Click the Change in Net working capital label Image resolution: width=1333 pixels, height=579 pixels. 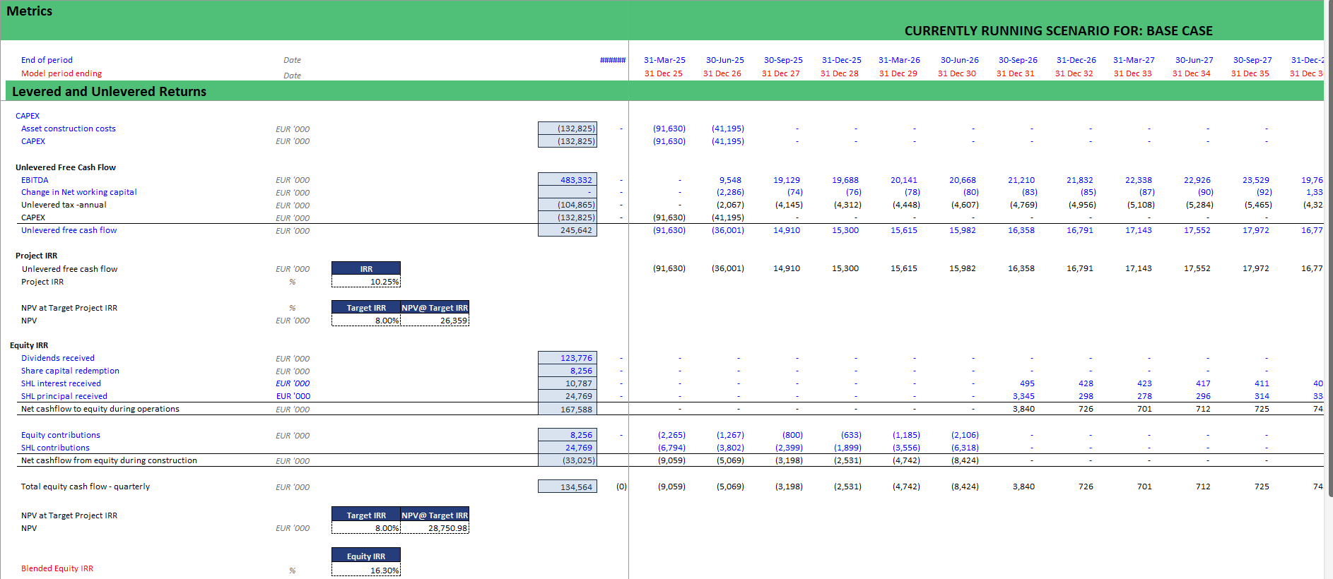[79, 192]
